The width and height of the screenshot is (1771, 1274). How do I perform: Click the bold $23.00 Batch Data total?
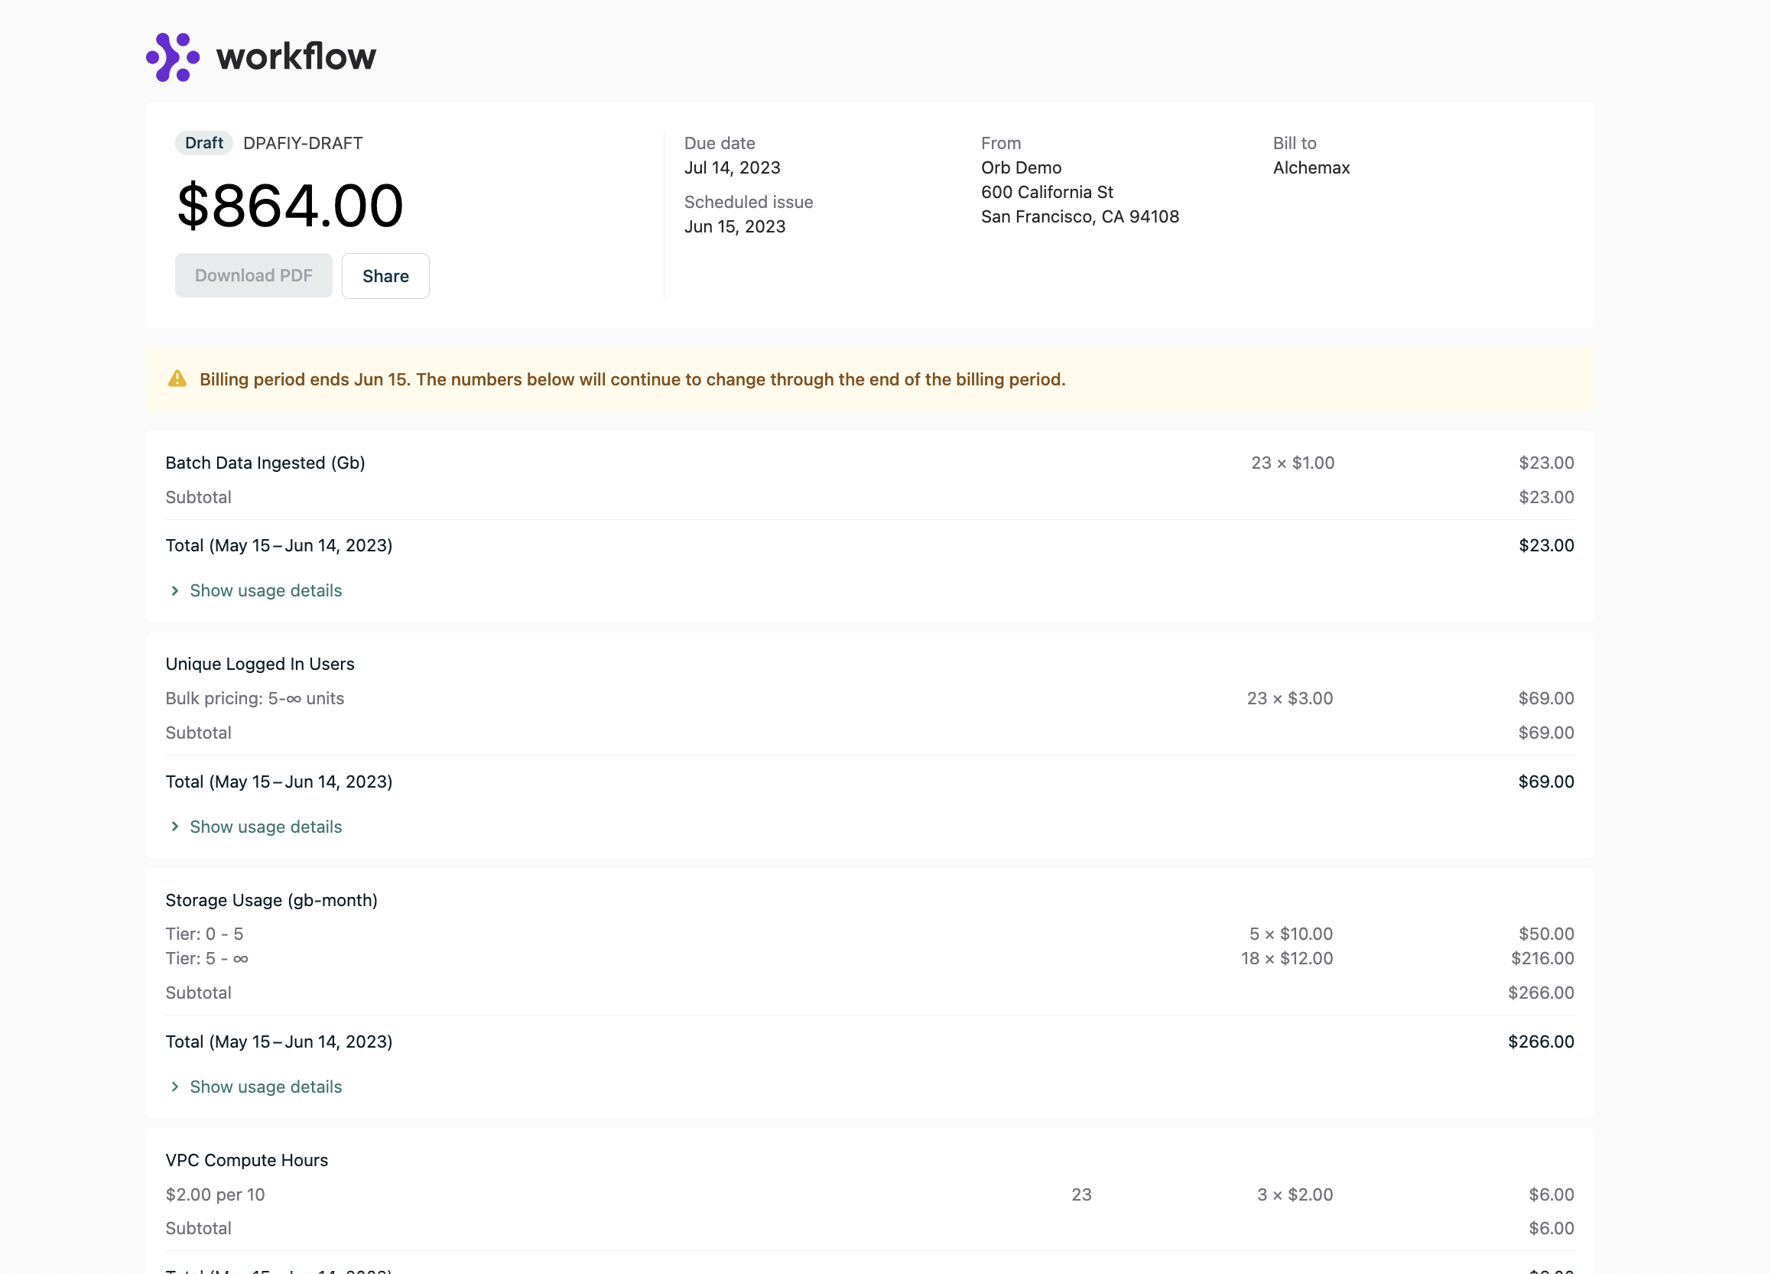click(1546, 545)
